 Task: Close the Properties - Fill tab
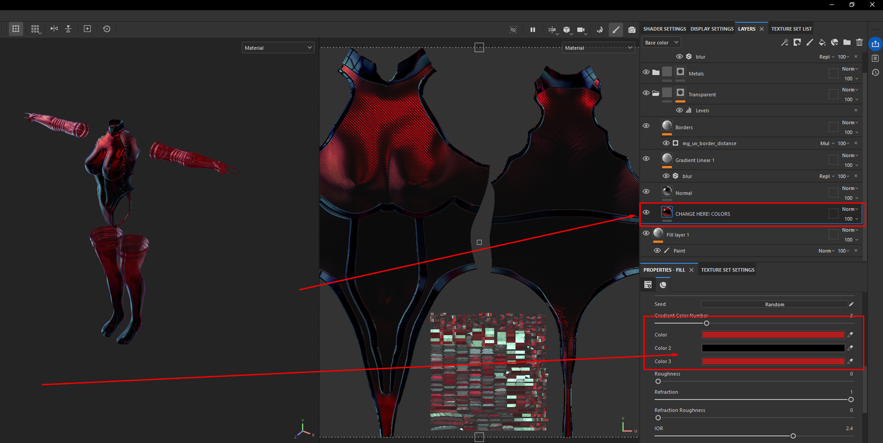(x=691, y=270)
